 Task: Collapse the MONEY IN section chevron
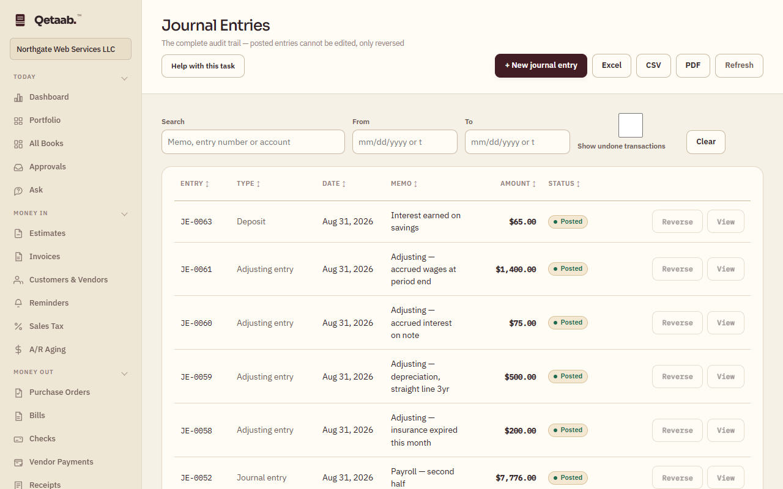pos(124,214)
